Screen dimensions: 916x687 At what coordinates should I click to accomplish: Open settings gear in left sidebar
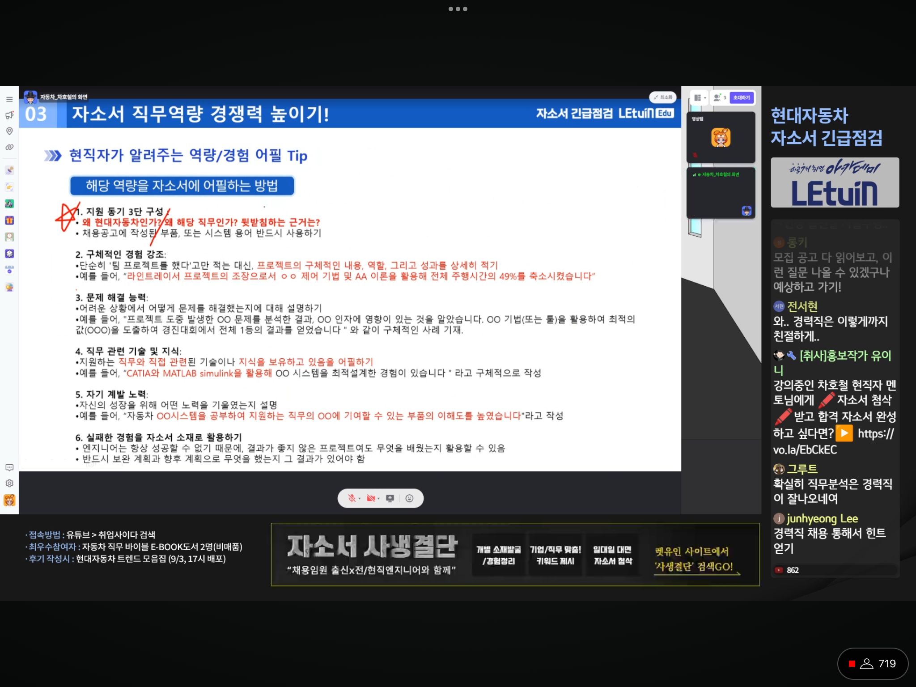(x=9, y=483)
